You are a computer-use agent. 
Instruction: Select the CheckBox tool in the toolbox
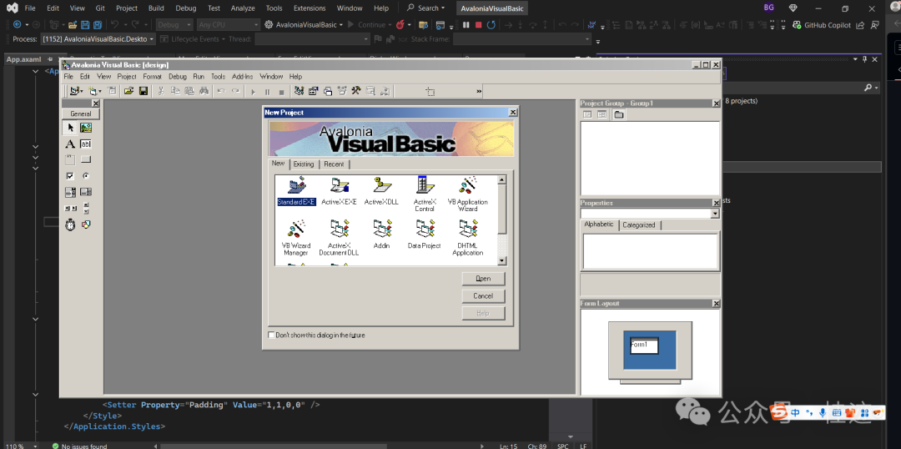pyautogui.click(x=71, y=176)
